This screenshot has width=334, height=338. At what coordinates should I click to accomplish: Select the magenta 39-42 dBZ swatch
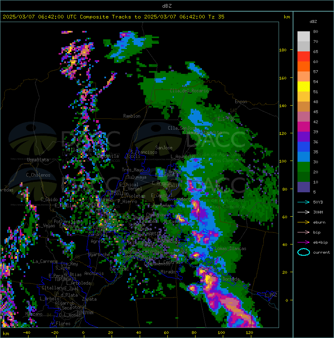coord(303,127)
